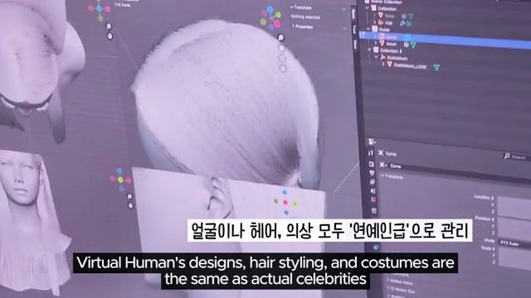The image size is (531, 298).
Task: Collapse the StaticMesh armature row
Action: pos(376,57)
